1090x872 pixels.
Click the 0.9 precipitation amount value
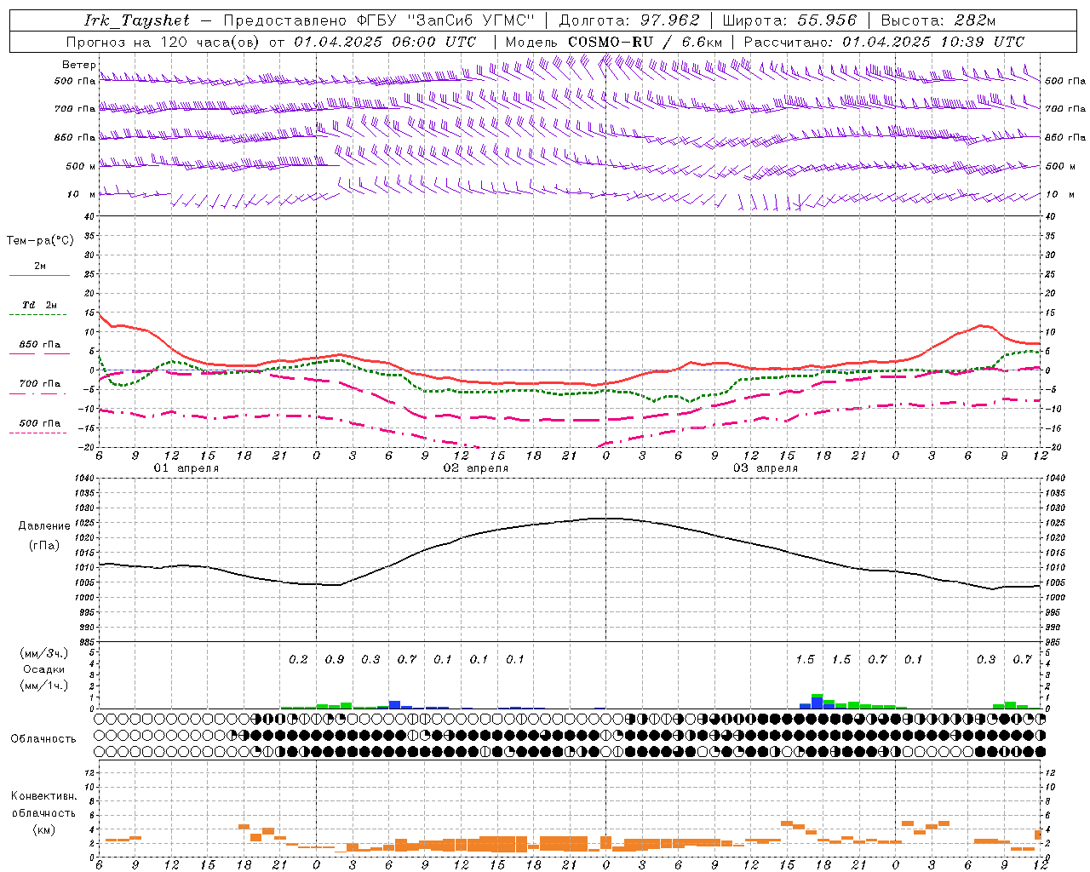335,659
